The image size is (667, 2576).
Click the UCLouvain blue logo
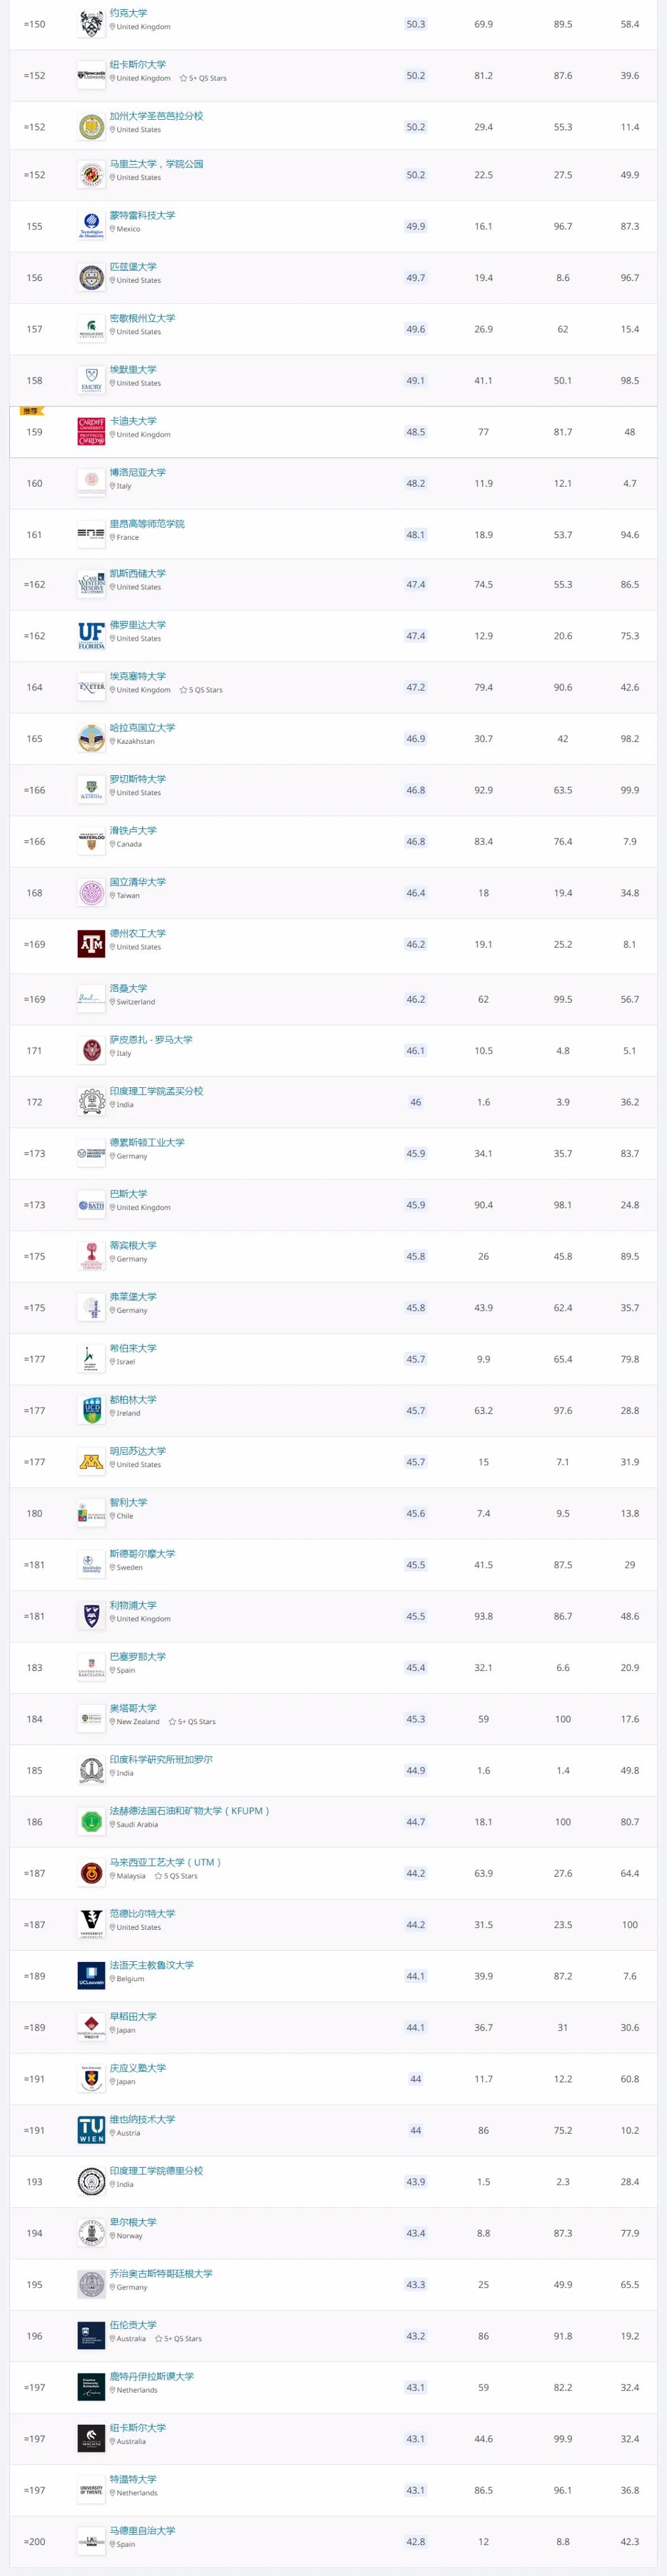pyautogui.click(x=91, y=1976)
